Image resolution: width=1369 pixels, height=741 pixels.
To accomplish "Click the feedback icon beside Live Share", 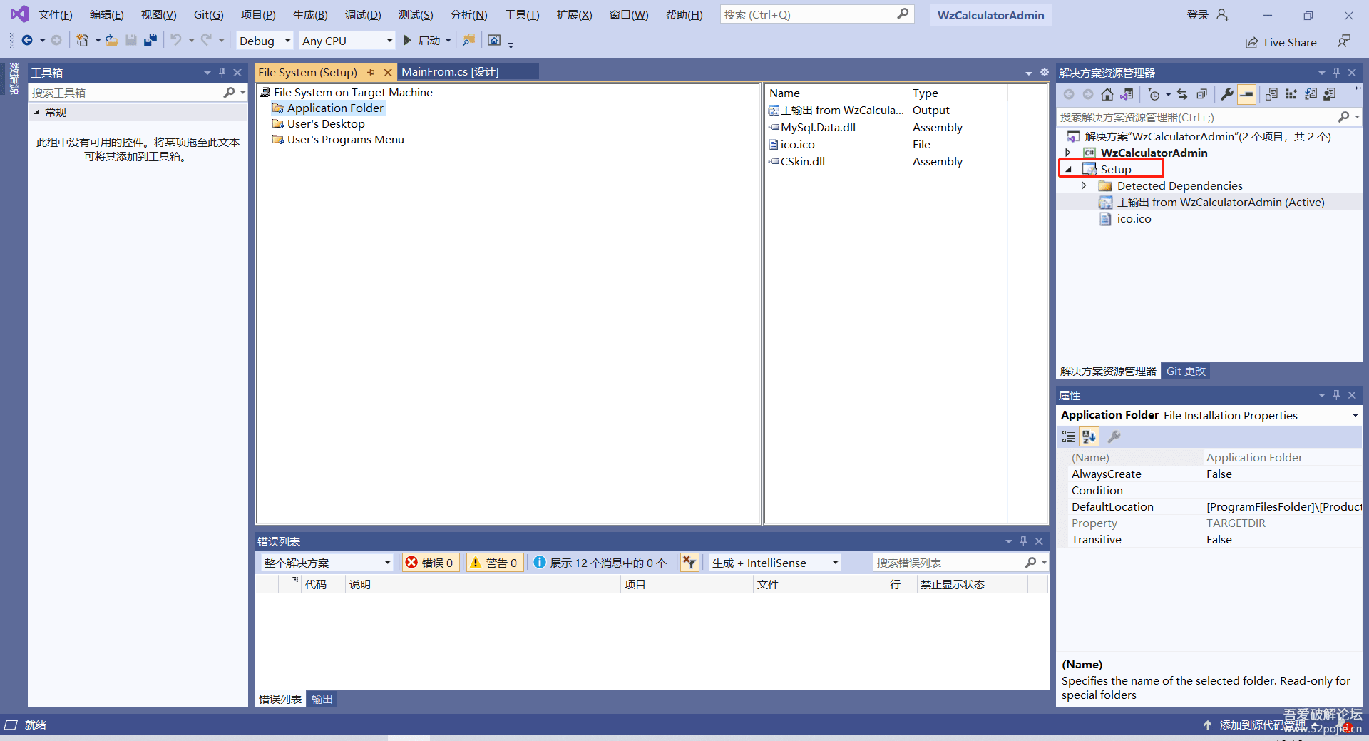I will 1344,41.
